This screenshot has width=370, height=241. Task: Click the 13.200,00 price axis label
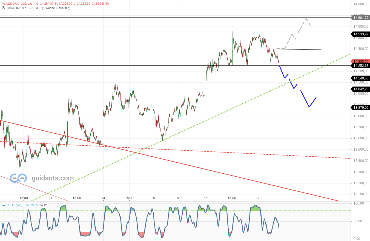click(x=361, y=183)
